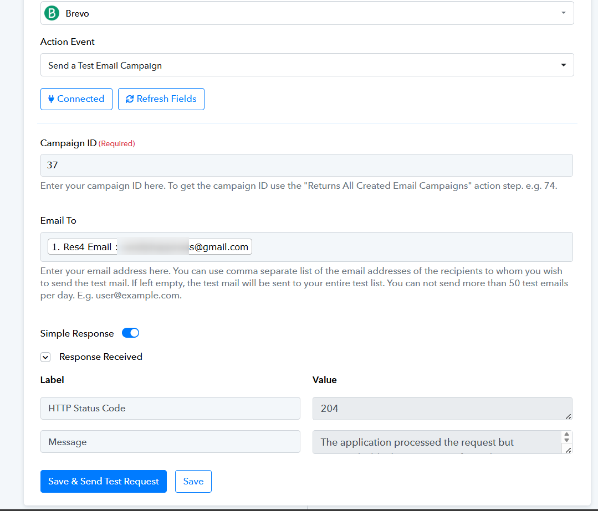The width and height of the screenshot is (598, 511).
Task: Collapse the Response Received section
Action: (45, 357)
